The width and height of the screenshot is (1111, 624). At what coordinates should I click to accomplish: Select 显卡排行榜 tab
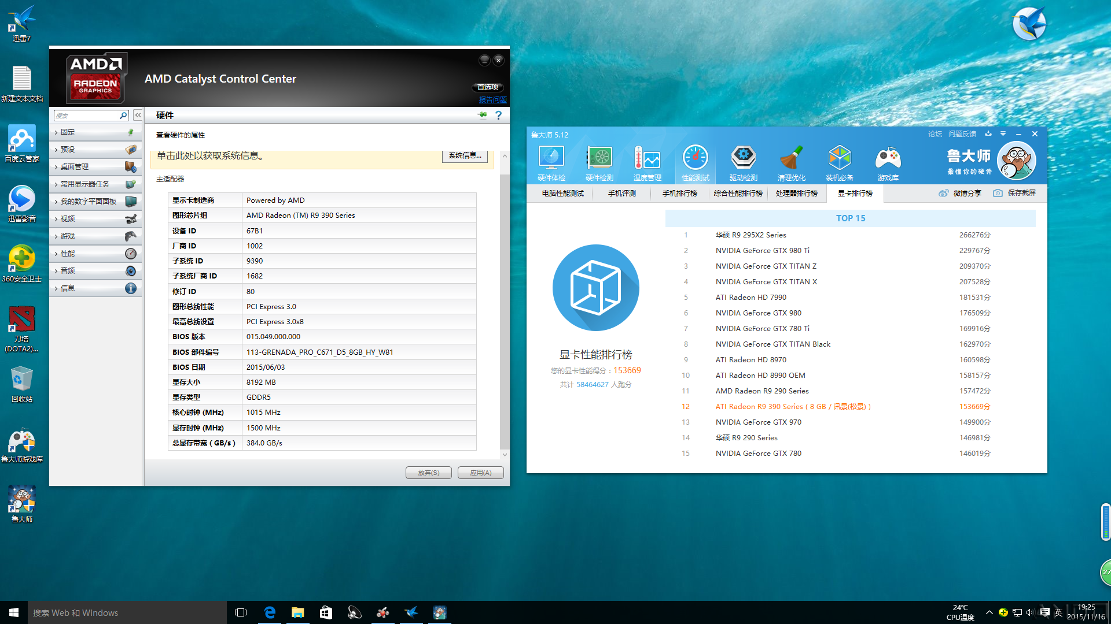tap(855, 194)
